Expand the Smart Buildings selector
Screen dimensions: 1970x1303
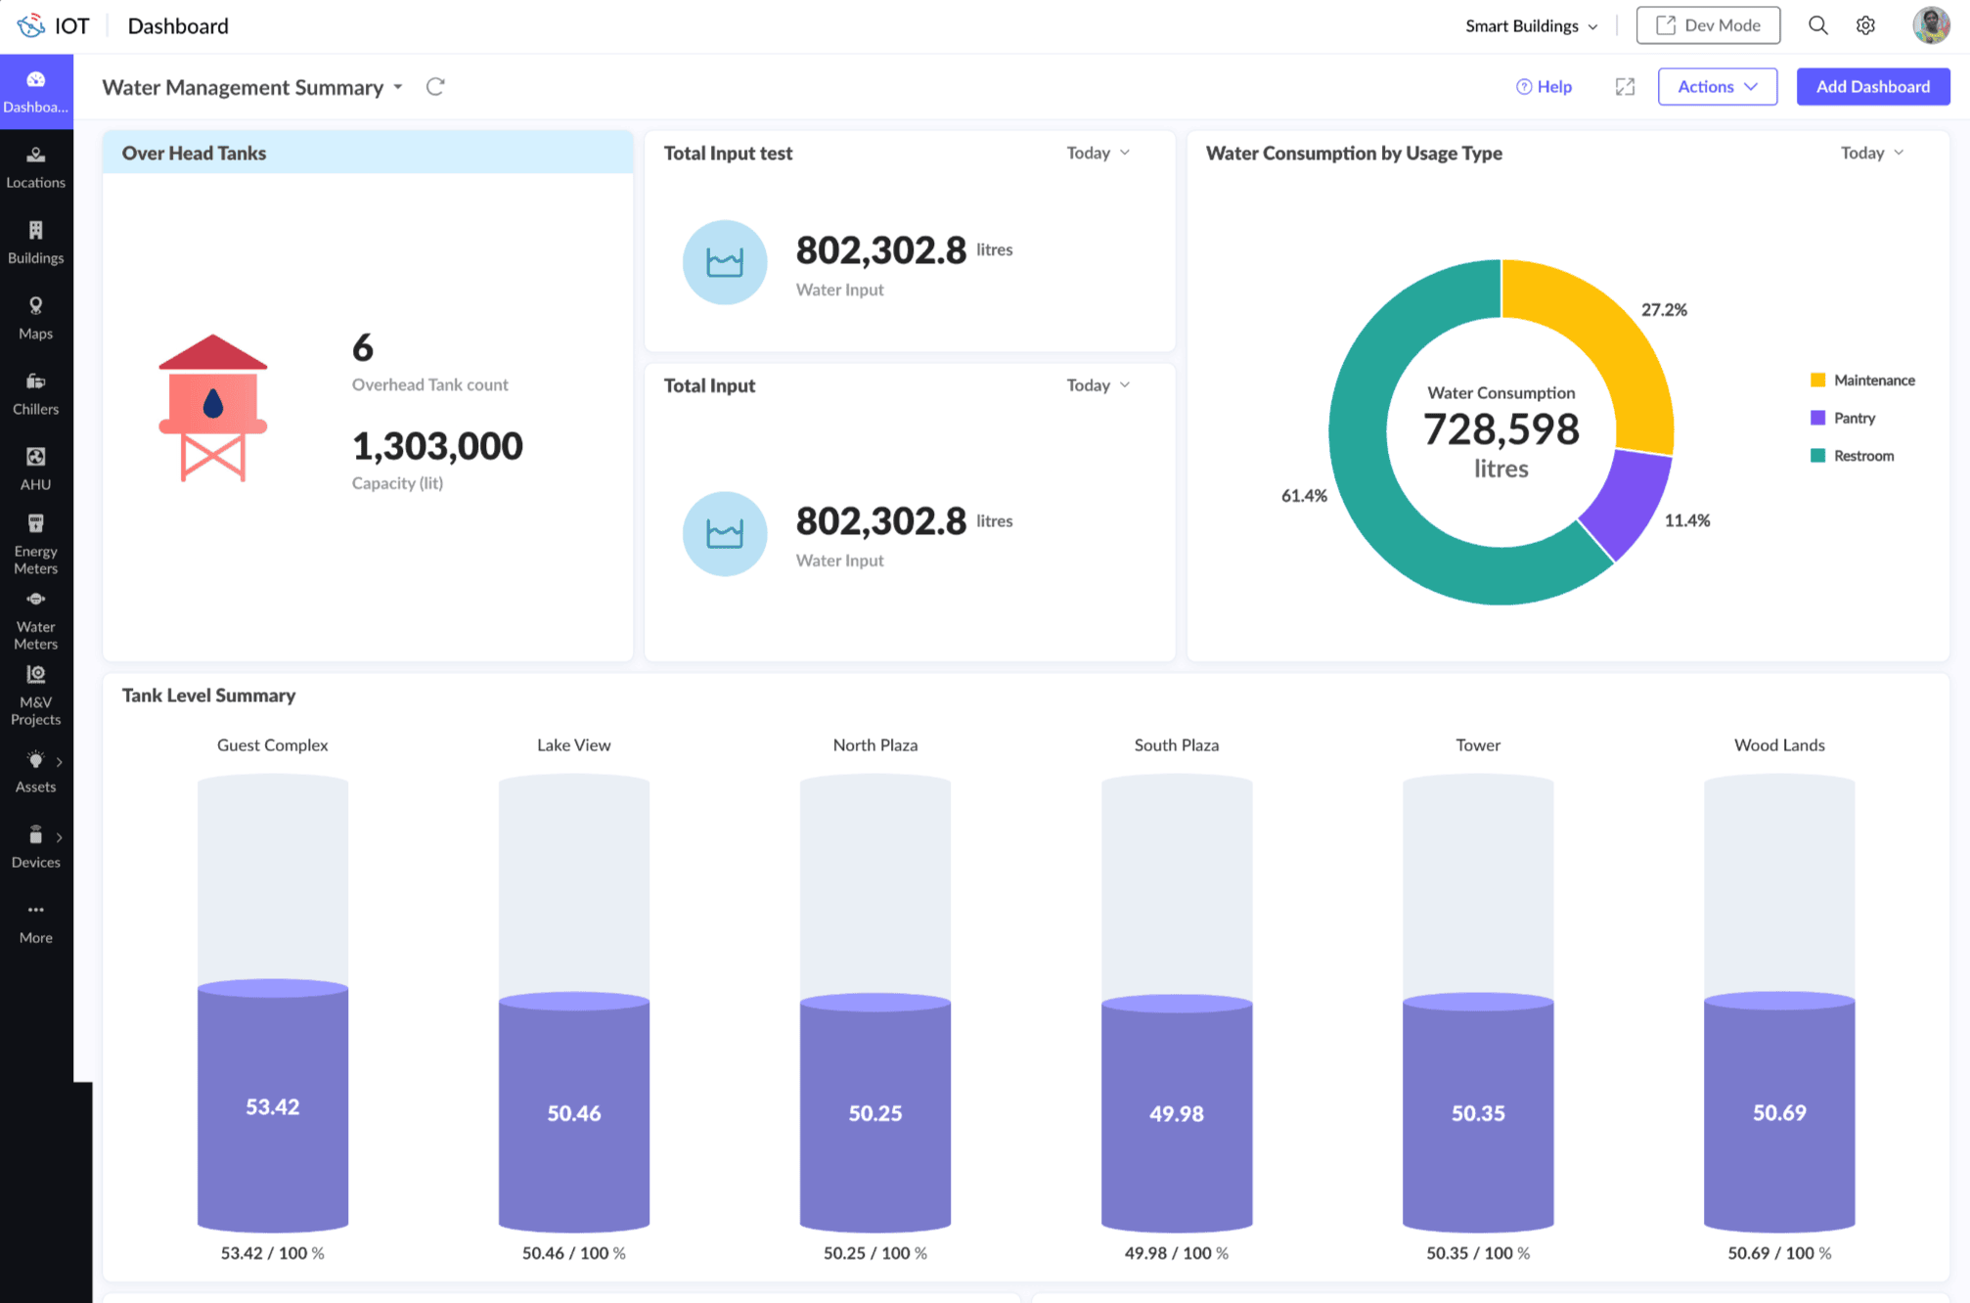[1531, 25]
